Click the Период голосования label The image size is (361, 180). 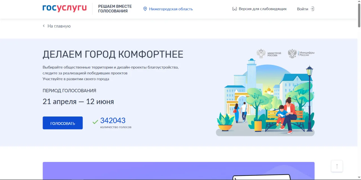69,91
